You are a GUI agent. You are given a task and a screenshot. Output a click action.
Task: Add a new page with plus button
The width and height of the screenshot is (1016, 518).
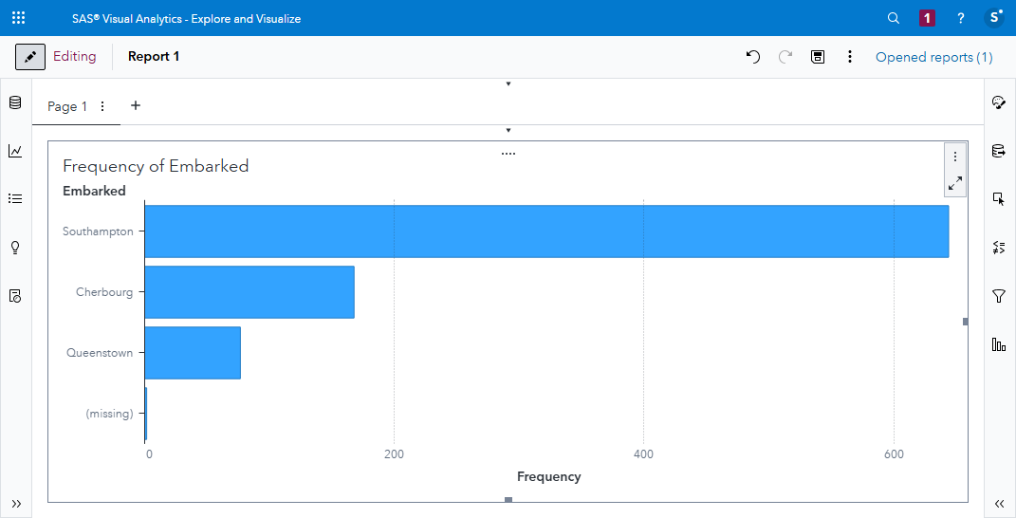click(136, 105)
